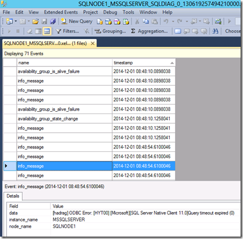Open the Project menu

click(91, 12)
